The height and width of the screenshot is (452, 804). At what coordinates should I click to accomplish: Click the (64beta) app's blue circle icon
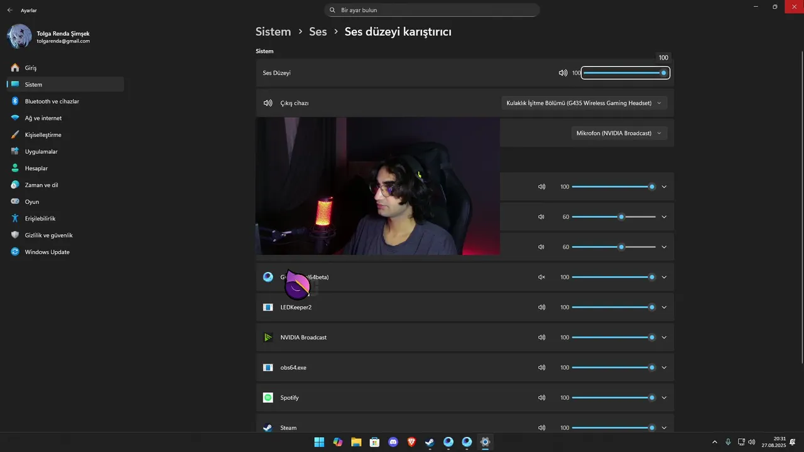(268, 277)
